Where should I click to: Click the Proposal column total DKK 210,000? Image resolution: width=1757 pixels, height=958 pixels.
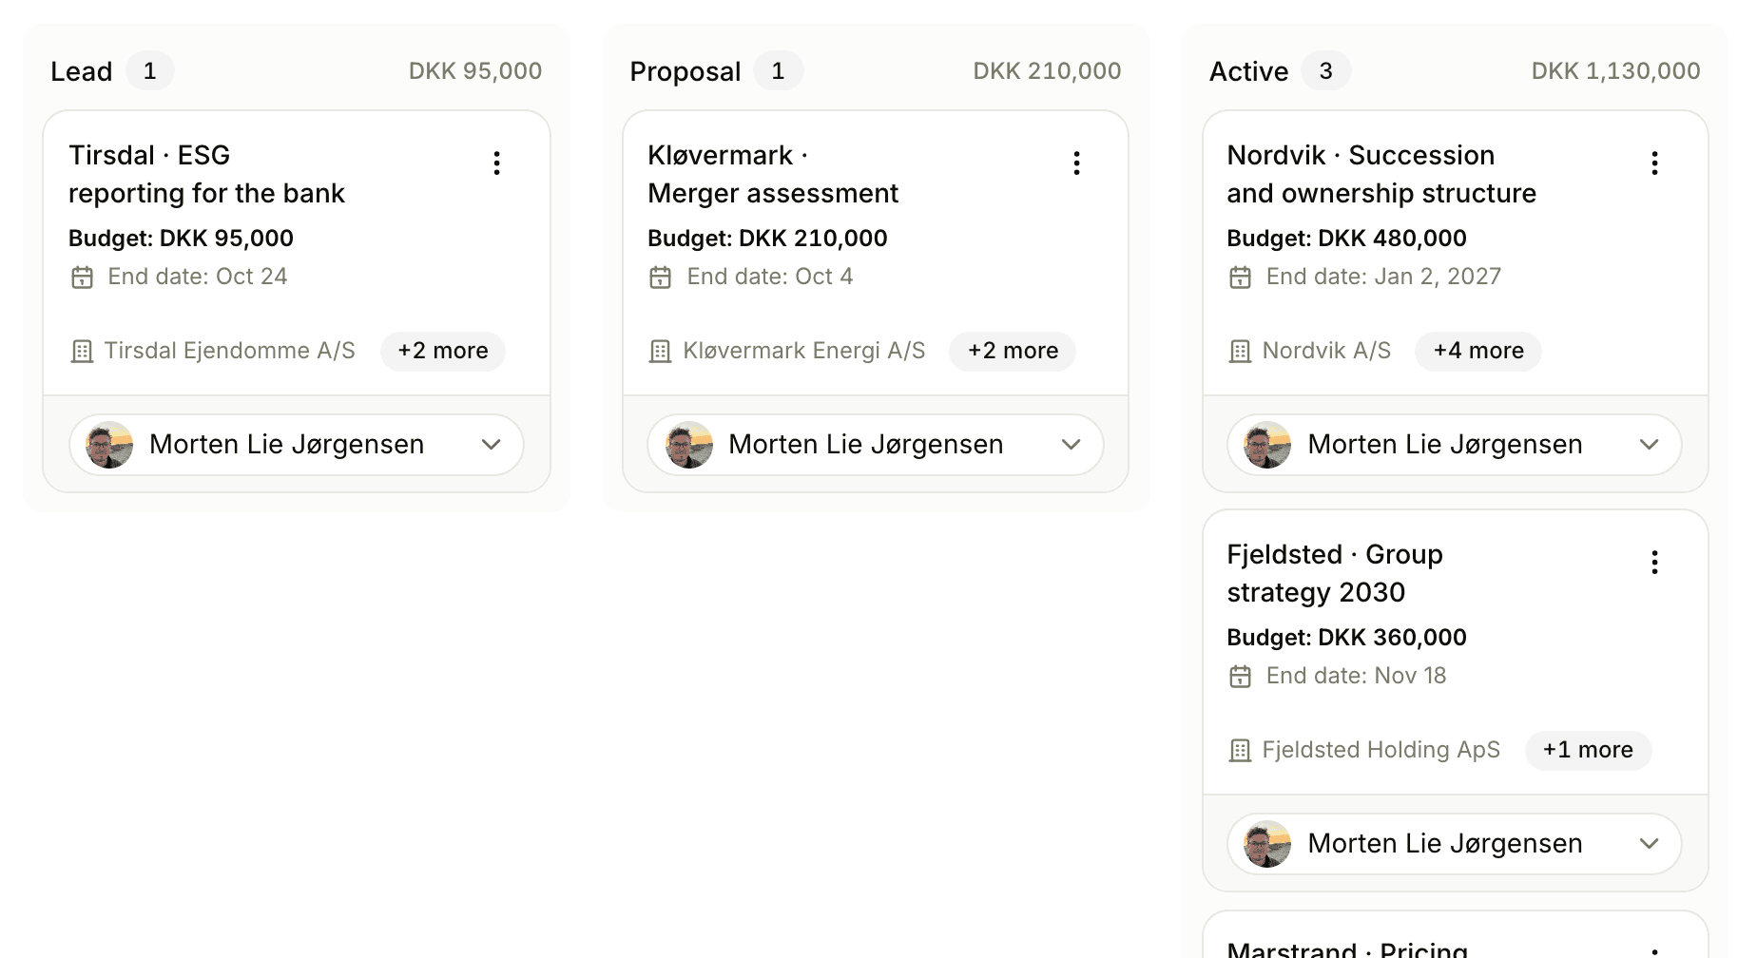pos(1047,71)
